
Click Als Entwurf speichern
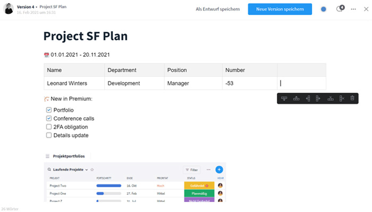coord(217,9)
